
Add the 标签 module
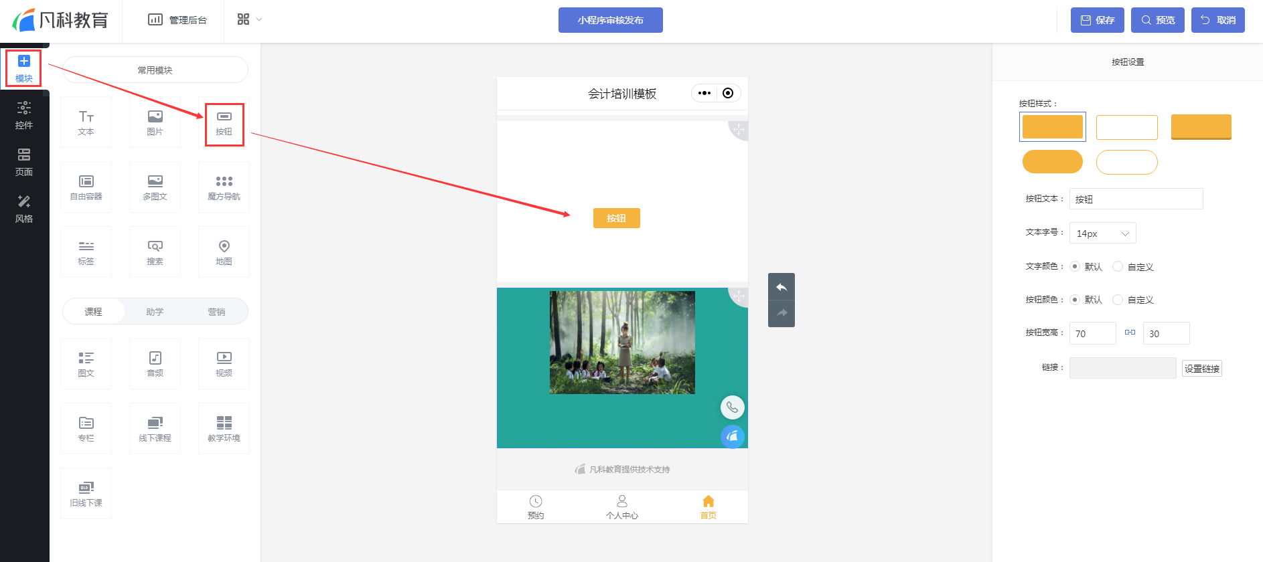(x=86, y=252)
